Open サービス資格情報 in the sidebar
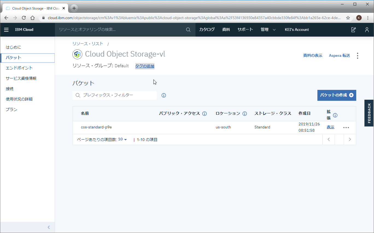Image resolution: width=374 pixels, height=233 pixels. [21, 78]
